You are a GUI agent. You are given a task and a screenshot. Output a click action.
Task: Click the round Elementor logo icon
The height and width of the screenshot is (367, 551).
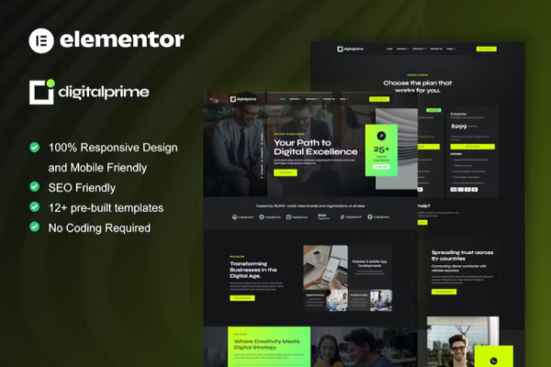point(41,40)
